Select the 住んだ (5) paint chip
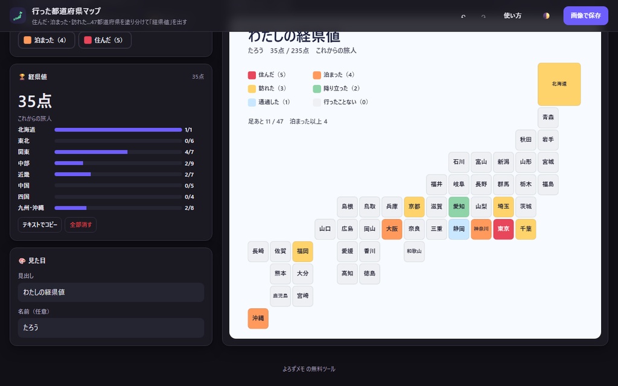This screenshot has width=618, height=386. [x=105, y=40]
